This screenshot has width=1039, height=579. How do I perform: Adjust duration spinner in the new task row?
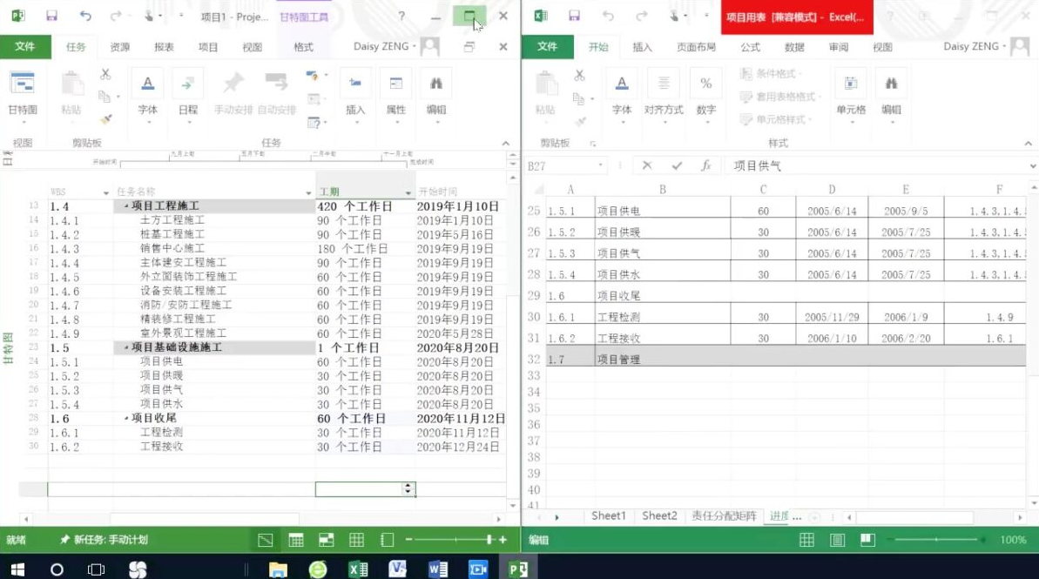(408, 489)
